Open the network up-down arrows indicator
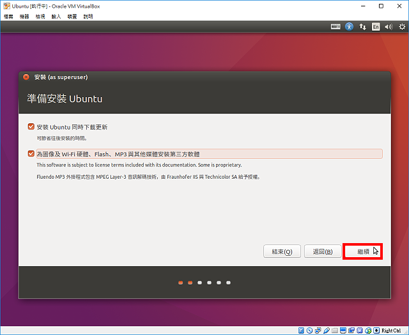409x335 pixels. [x=362, y=27]
